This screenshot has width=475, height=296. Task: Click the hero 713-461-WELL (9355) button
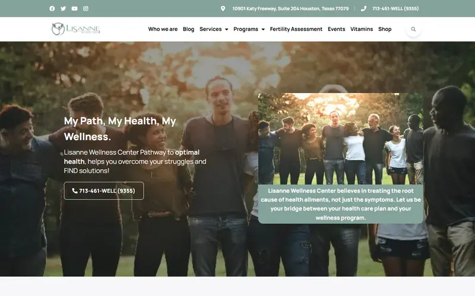[x=104, y=191]
